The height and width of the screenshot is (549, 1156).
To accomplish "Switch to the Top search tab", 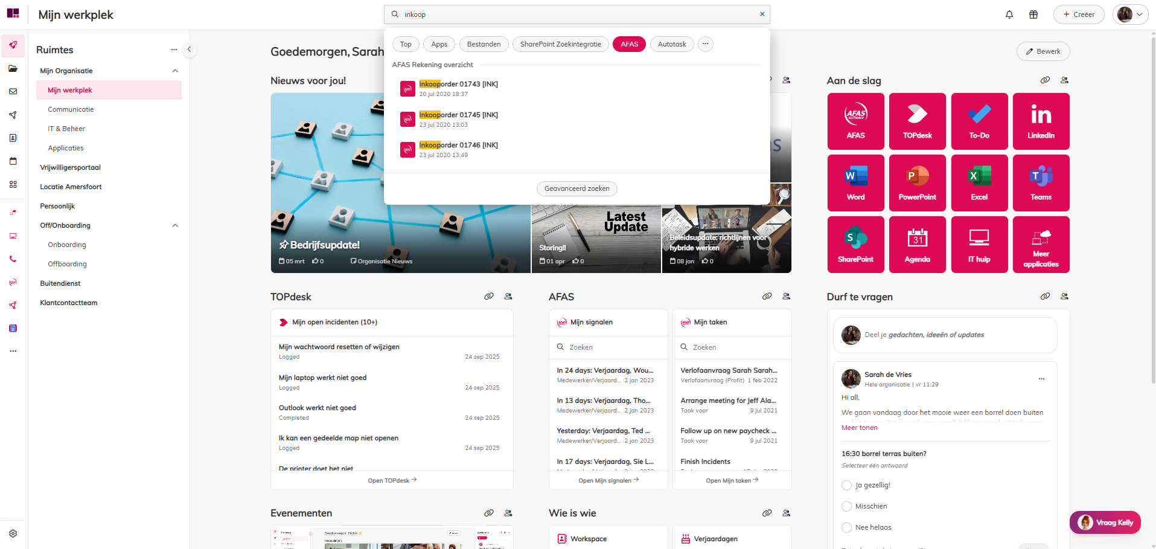I will point(406,44).
